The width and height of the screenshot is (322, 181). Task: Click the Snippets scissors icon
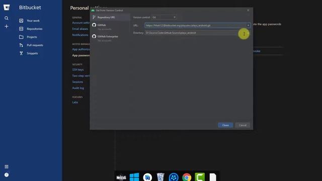pos(21,53)
